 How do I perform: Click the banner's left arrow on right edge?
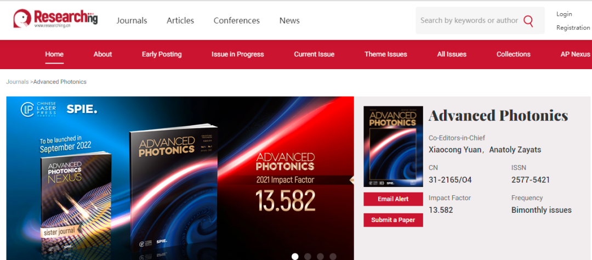tap(352, 179)
